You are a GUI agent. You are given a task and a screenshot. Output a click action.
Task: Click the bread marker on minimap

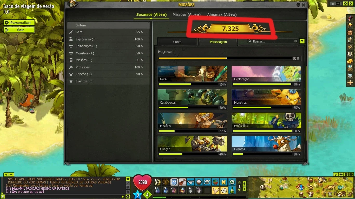pyautogui.click(x=330, y=187)
